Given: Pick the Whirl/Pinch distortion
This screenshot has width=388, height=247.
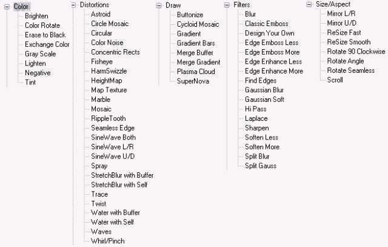Looking at the screenshot, I should [x=108, y=241].
